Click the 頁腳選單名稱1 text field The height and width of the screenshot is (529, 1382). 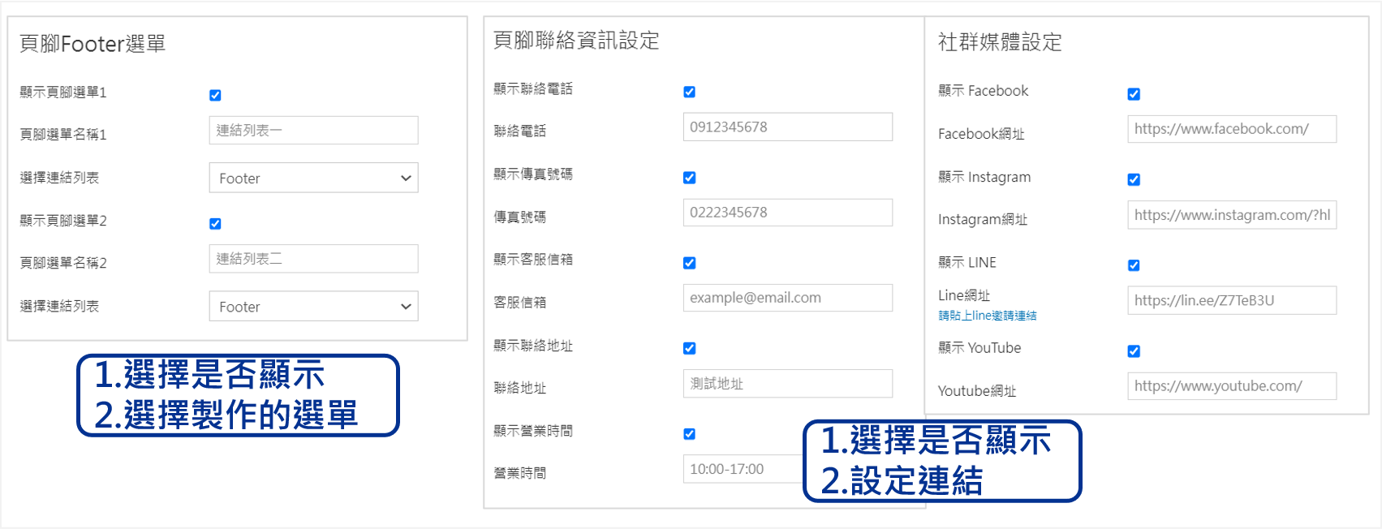pyautogui.click(x=313, y=130)
